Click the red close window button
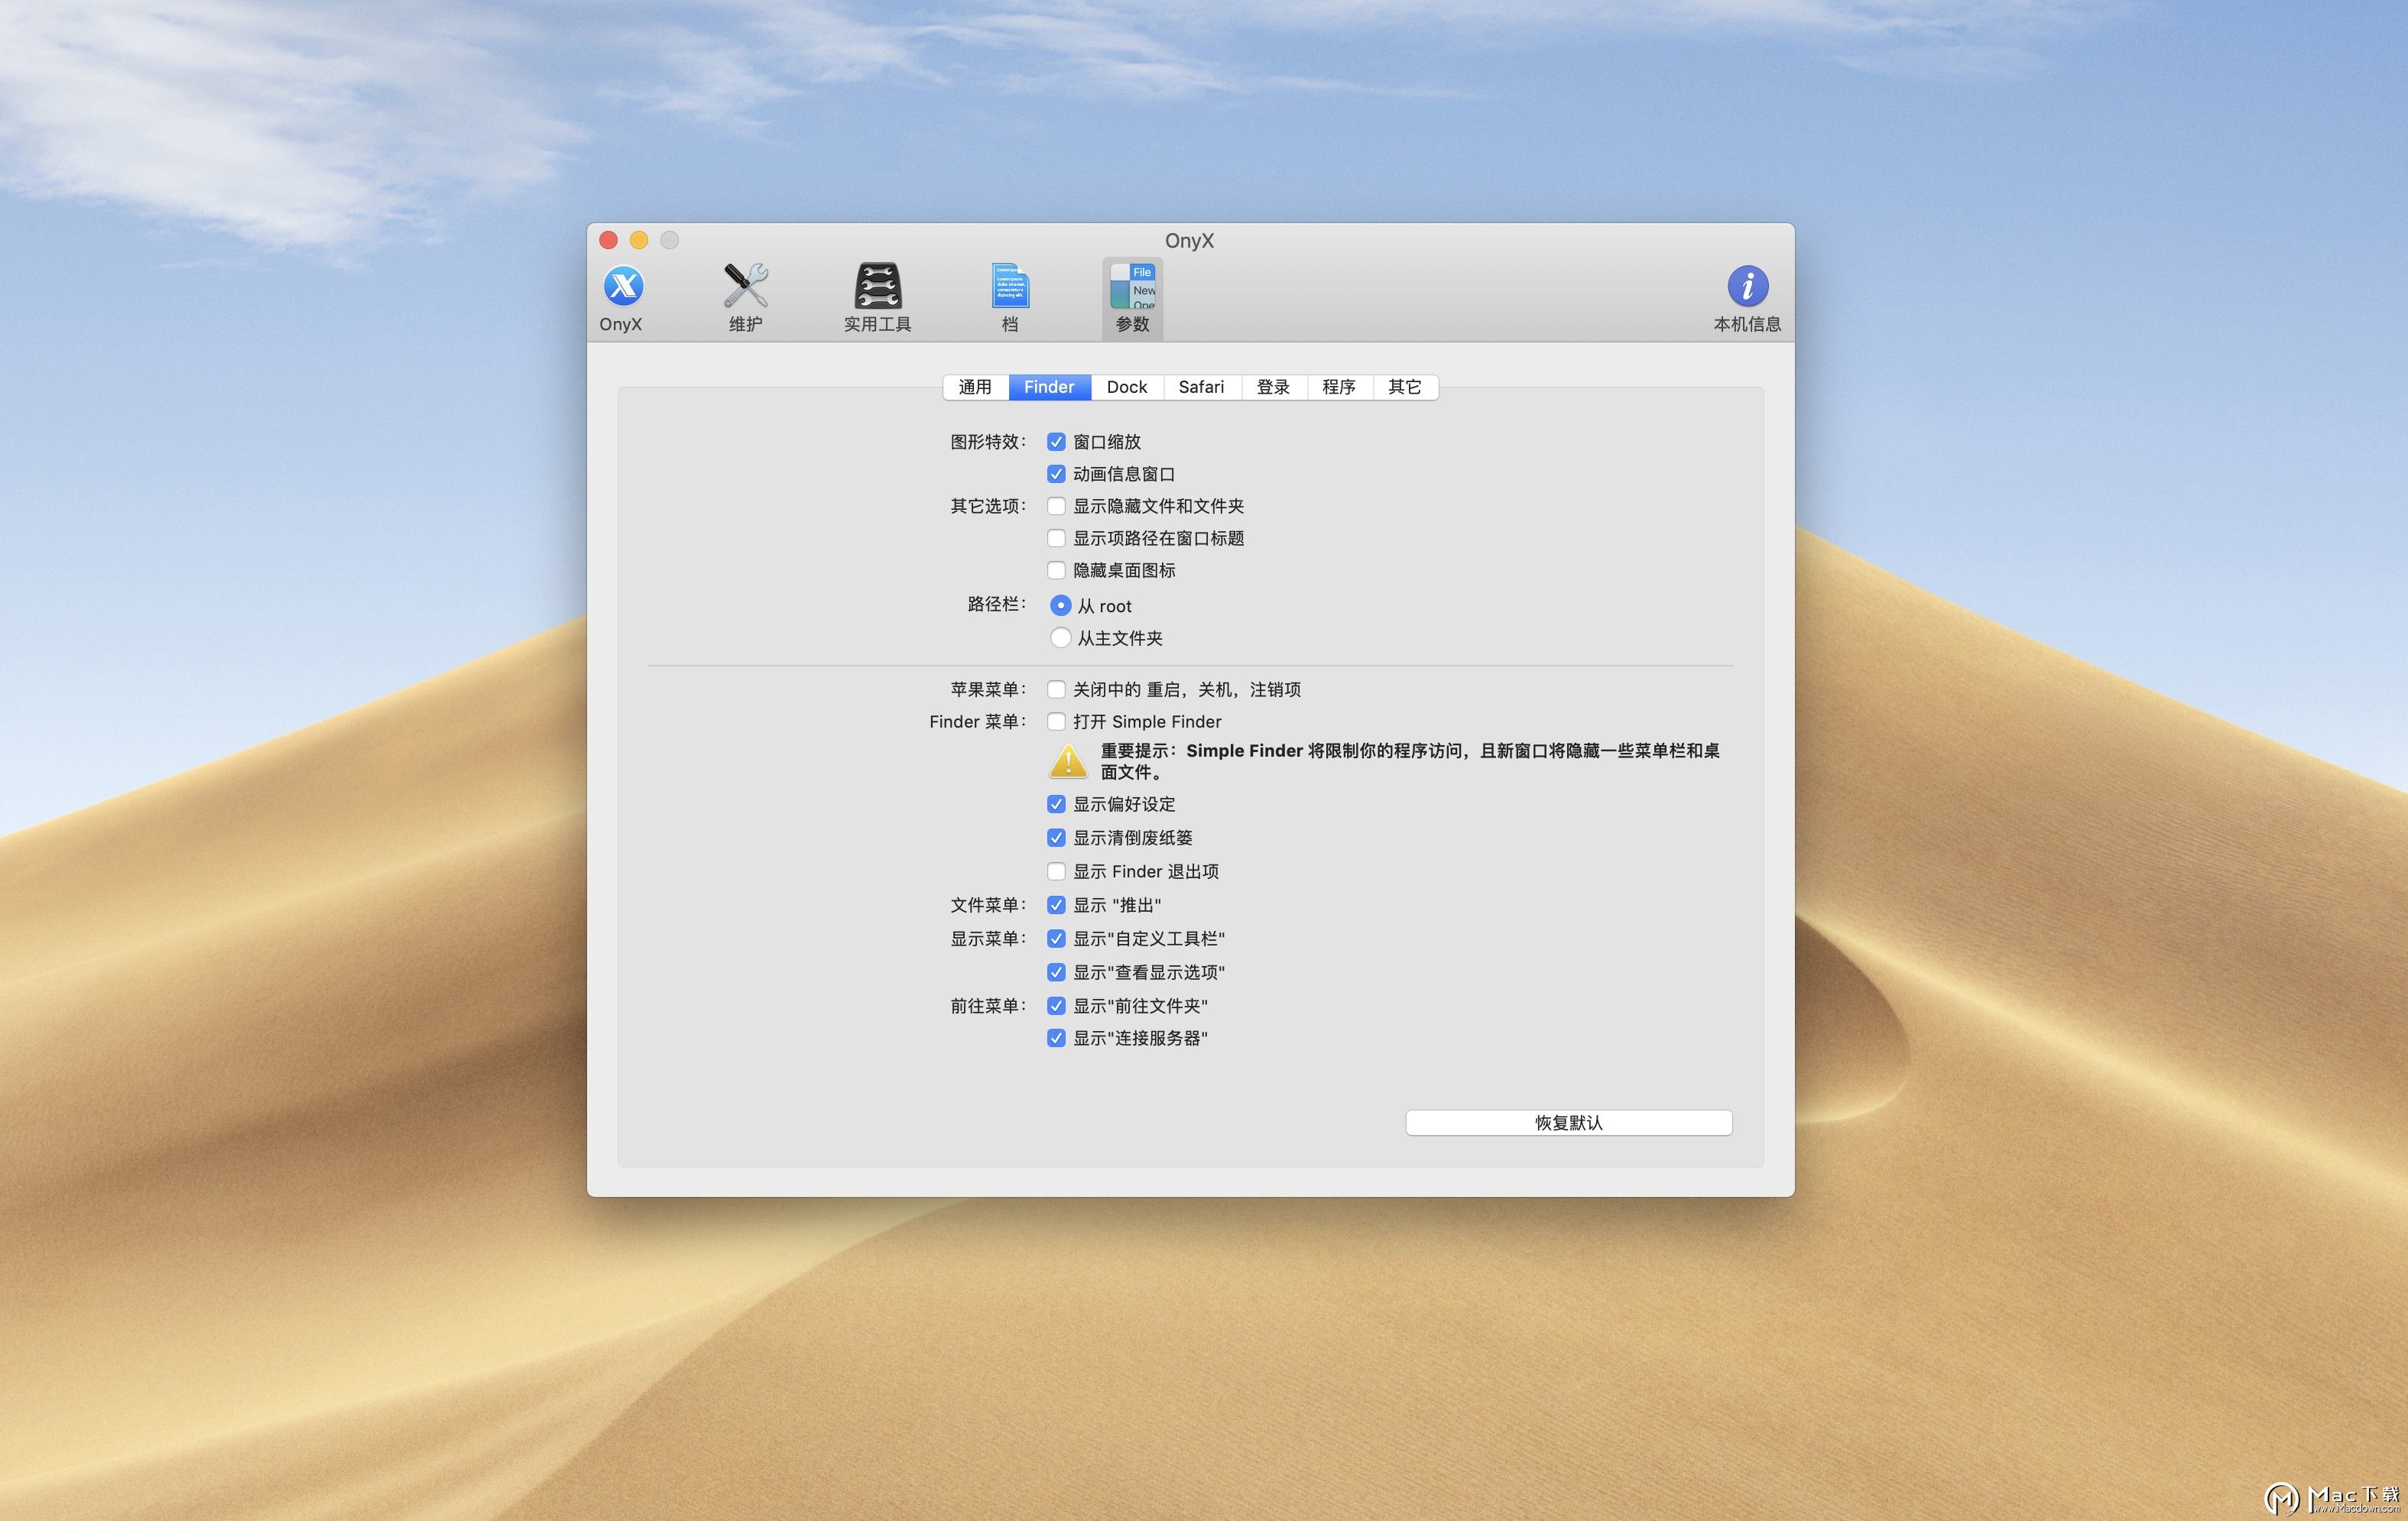The image size is (2408, 1521). pyautogui.click(x=608, y=240)
